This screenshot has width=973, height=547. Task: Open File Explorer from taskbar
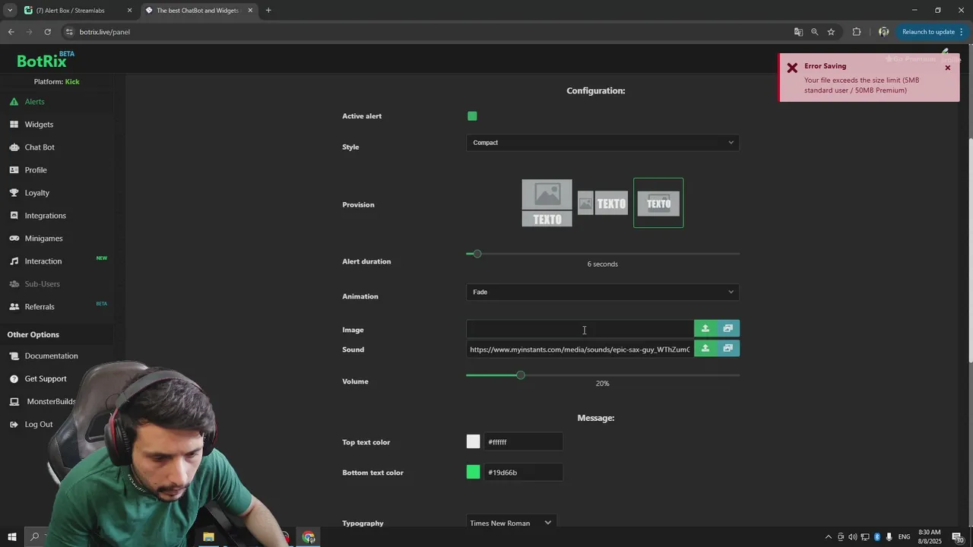pos(208,537)
